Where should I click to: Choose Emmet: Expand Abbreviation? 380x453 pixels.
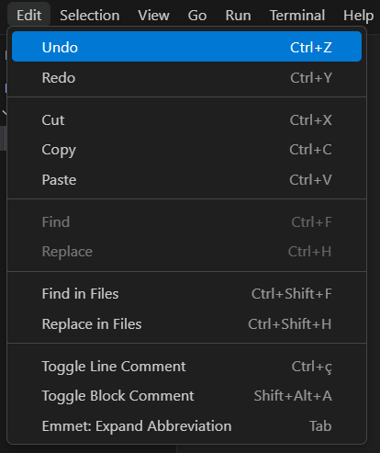click(186, 425)
